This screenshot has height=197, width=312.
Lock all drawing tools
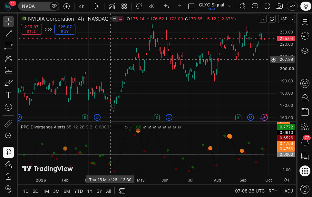pyautogui.click(x=8, y=176)
